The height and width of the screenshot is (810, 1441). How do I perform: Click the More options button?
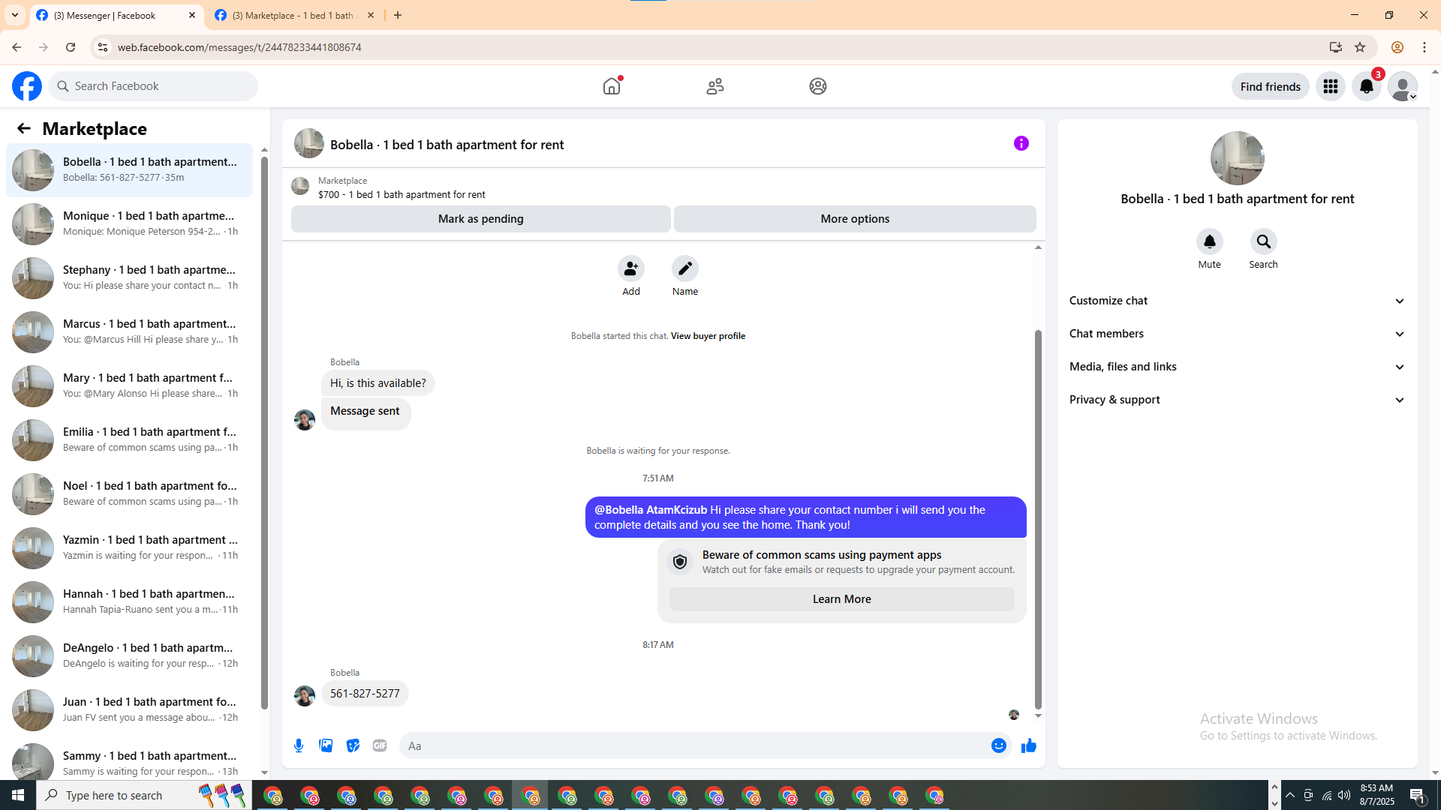(x=855, y=219)
